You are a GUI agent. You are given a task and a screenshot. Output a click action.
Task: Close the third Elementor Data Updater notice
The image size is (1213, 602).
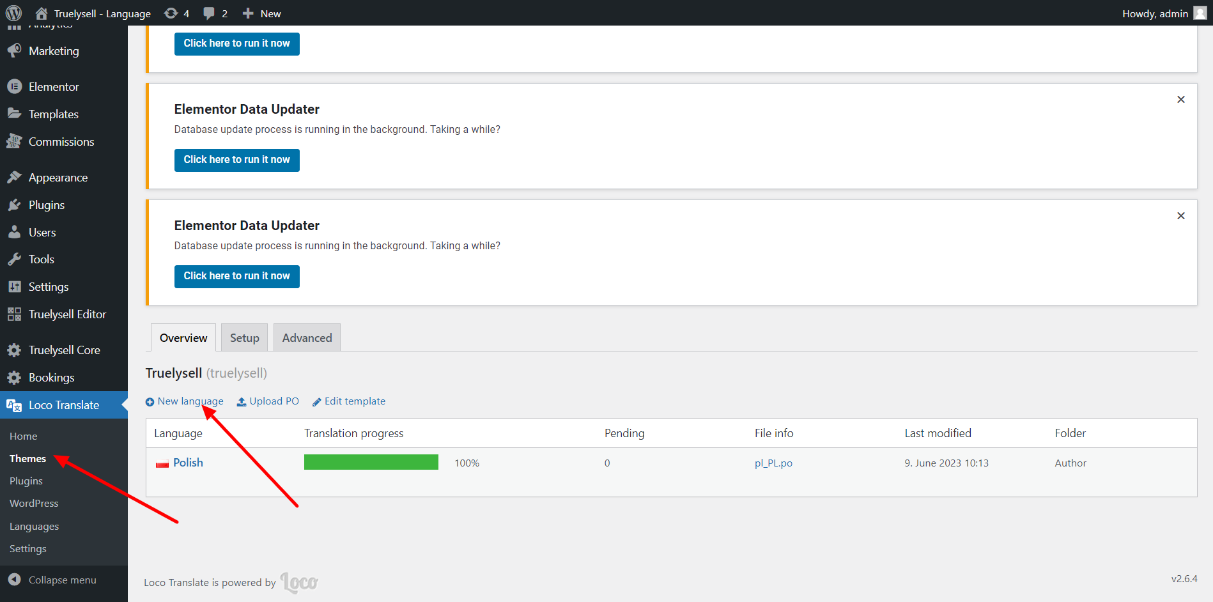tap(1180, 216)
